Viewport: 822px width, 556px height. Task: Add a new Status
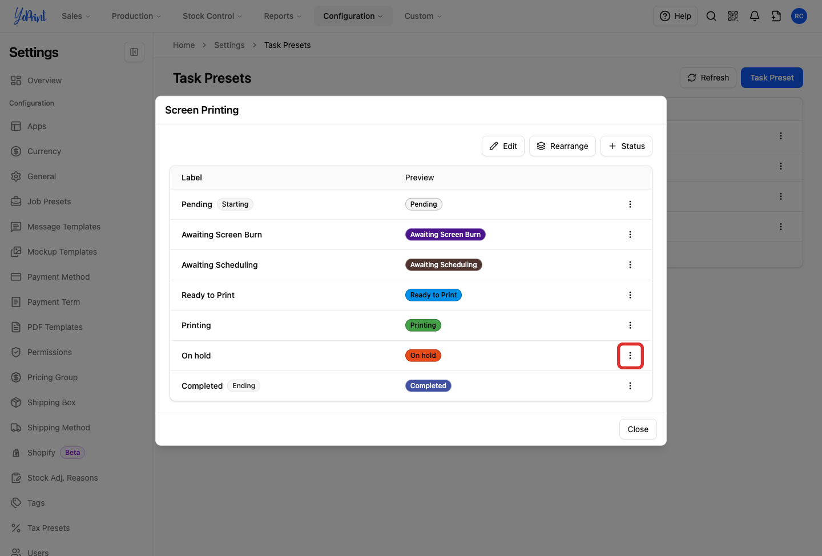click(x=626, y=146)
